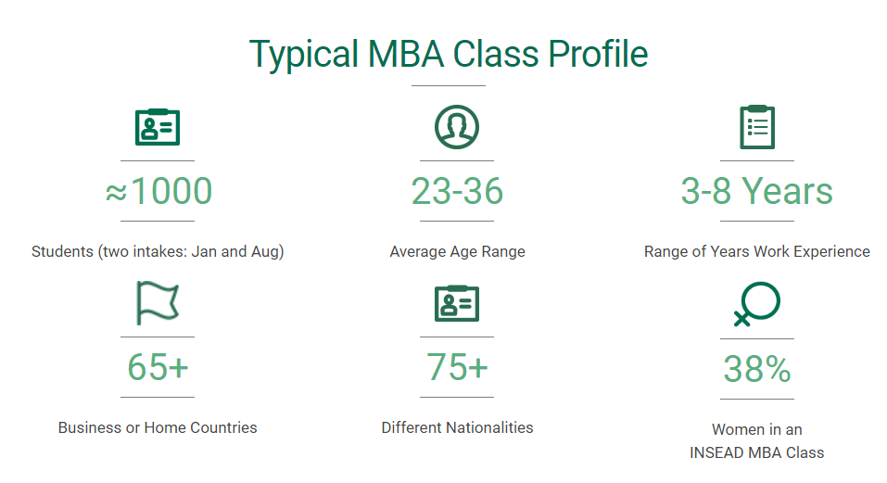
Task: Click the 23-36 age range number
Action: click(457, 191)
